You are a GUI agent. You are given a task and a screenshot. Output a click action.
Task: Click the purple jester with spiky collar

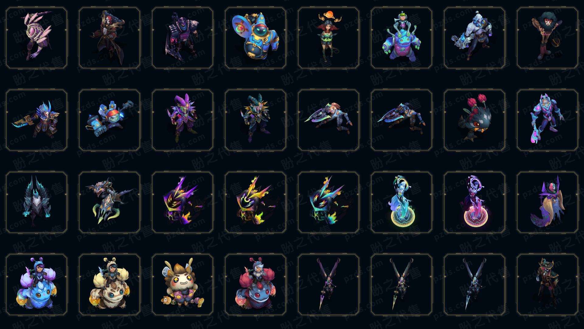pos(182,120)
